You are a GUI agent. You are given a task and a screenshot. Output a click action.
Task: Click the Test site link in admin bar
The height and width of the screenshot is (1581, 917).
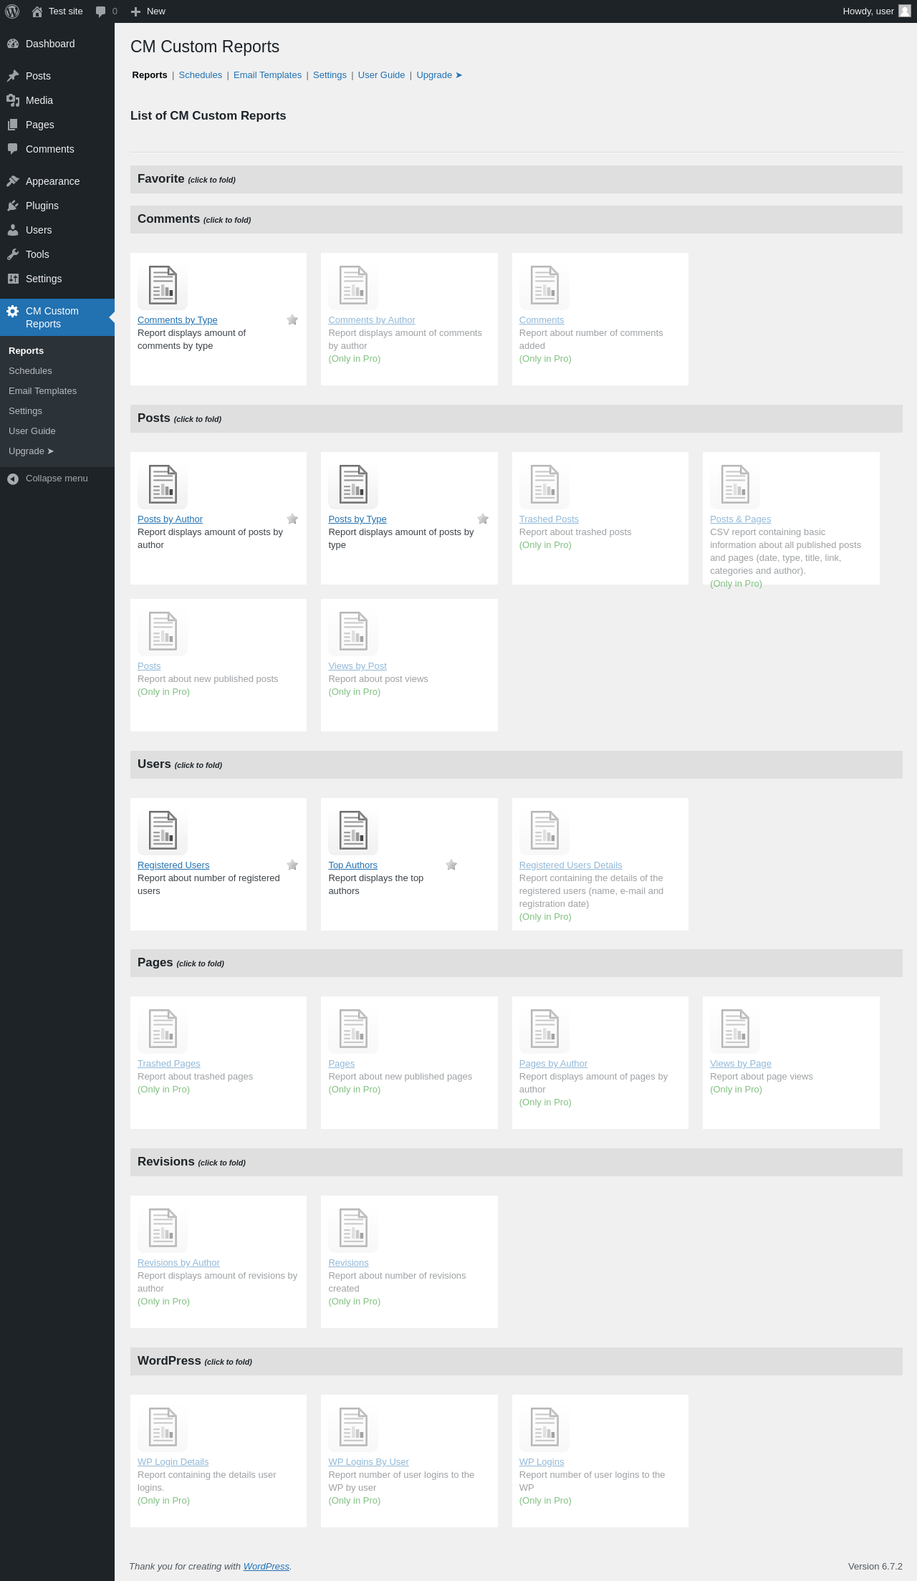[x=57, y=11]
